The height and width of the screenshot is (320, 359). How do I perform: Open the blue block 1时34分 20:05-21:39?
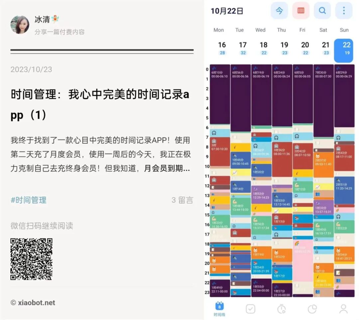tap(261, 267)
